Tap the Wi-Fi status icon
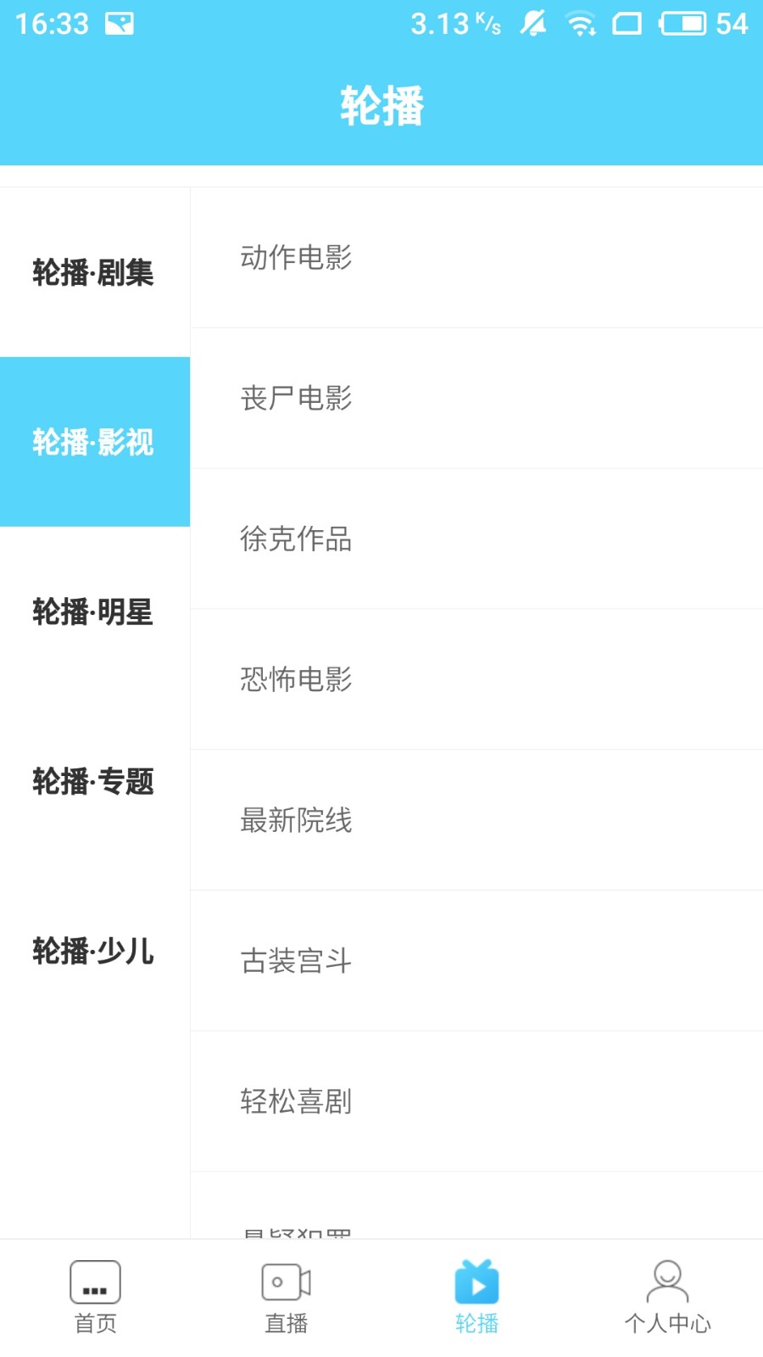Screen dimensions: 763x1357 581,24
